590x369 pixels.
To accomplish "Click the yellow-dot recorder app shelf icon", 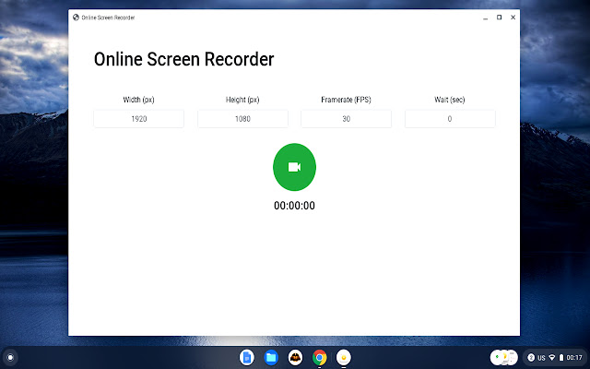I will 344,357.
